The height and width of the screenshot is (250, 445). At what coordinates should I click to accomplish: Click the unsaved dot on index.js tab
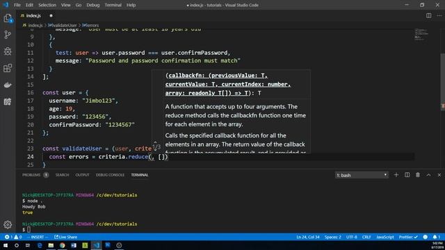point(51,15)
